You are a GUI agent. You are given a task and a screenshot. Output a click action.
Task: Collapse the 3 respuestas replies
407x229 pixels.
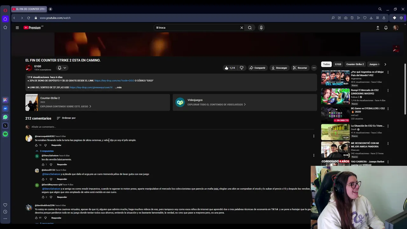45,151
